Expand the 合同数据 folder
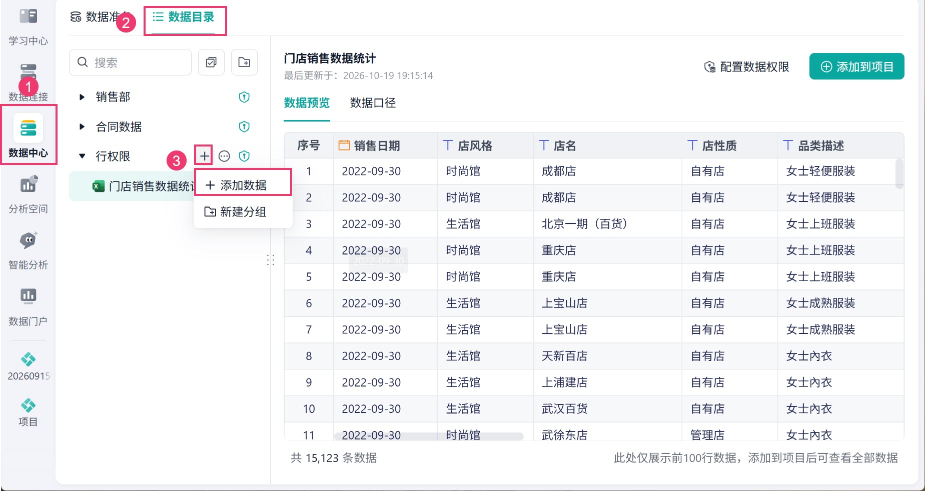The image size is (925, 491). (82, 126)
